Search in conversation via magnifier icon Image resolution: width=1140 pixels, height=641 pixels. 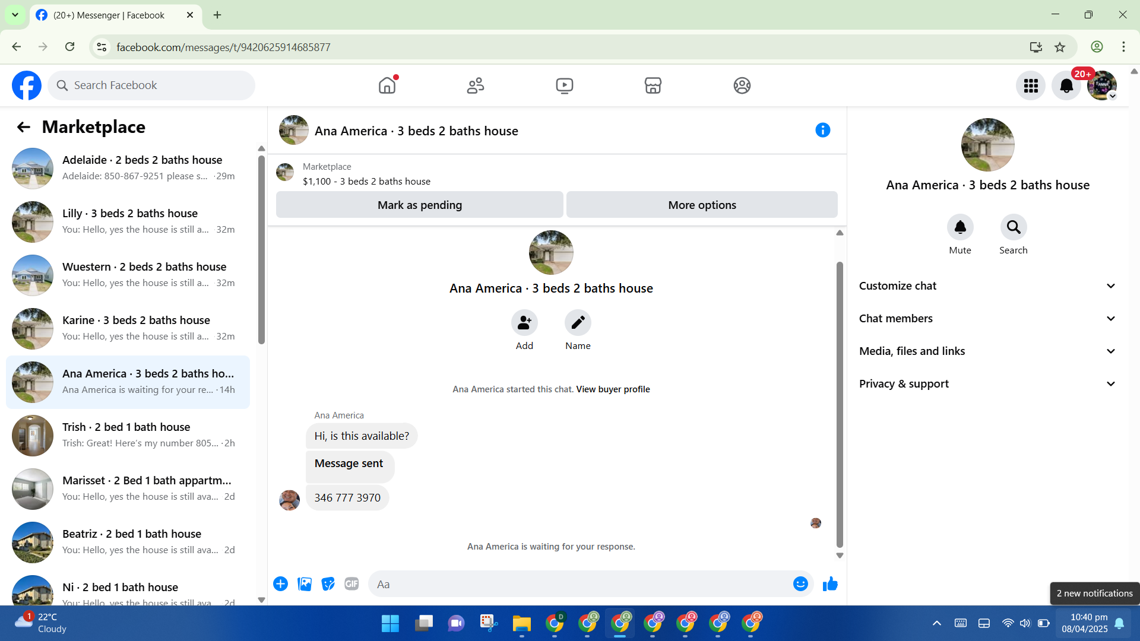(1013, 227)
